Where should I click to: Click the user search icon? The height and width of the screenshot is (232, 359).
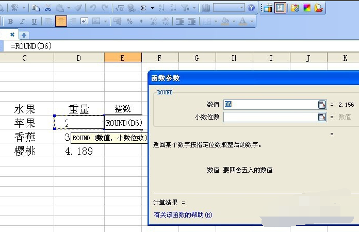[x=318, y=8]
